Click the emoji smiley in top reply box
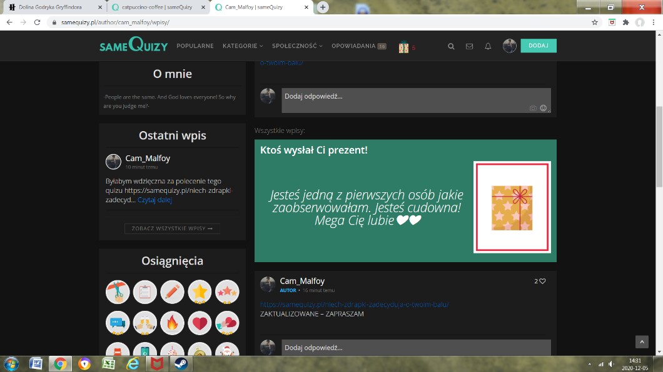663x372 pixels. coord(543,108)
